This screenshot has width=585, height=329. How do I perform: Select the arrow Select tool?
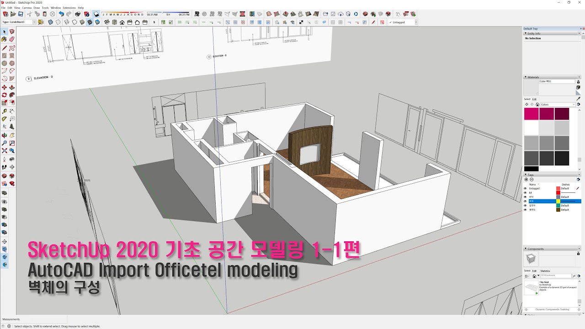[5, 32]
